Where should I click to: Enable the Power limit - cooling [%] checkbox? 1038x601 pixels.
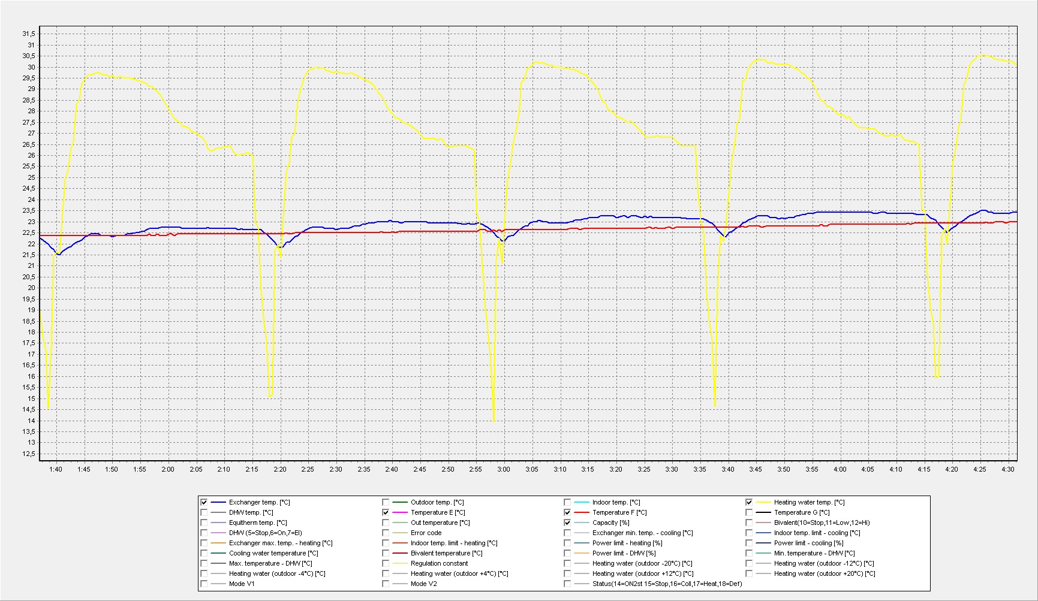point(749,543)
